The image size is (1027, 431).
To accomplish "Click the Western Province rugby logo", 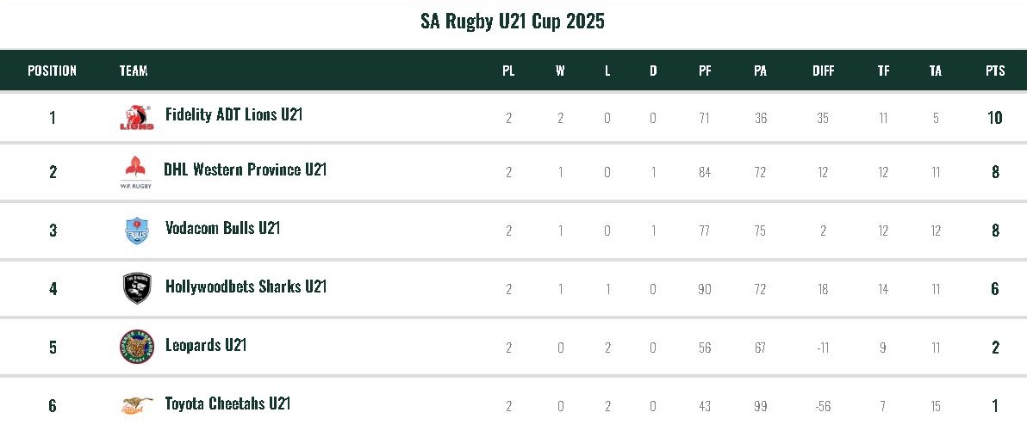I will click(x=136, y=172).
